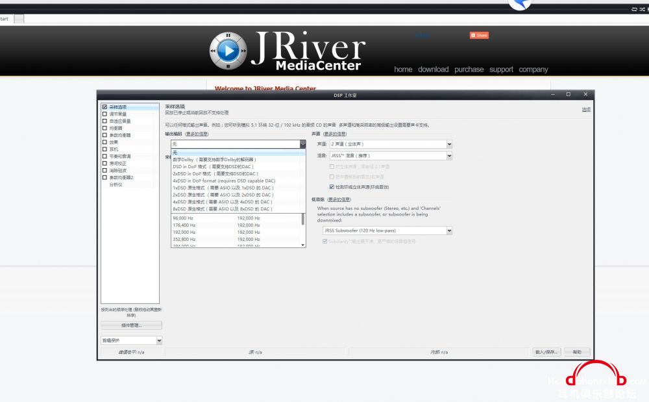
Task: Open 更多的信息 link next to 低音炮
Action: (339, 199)
